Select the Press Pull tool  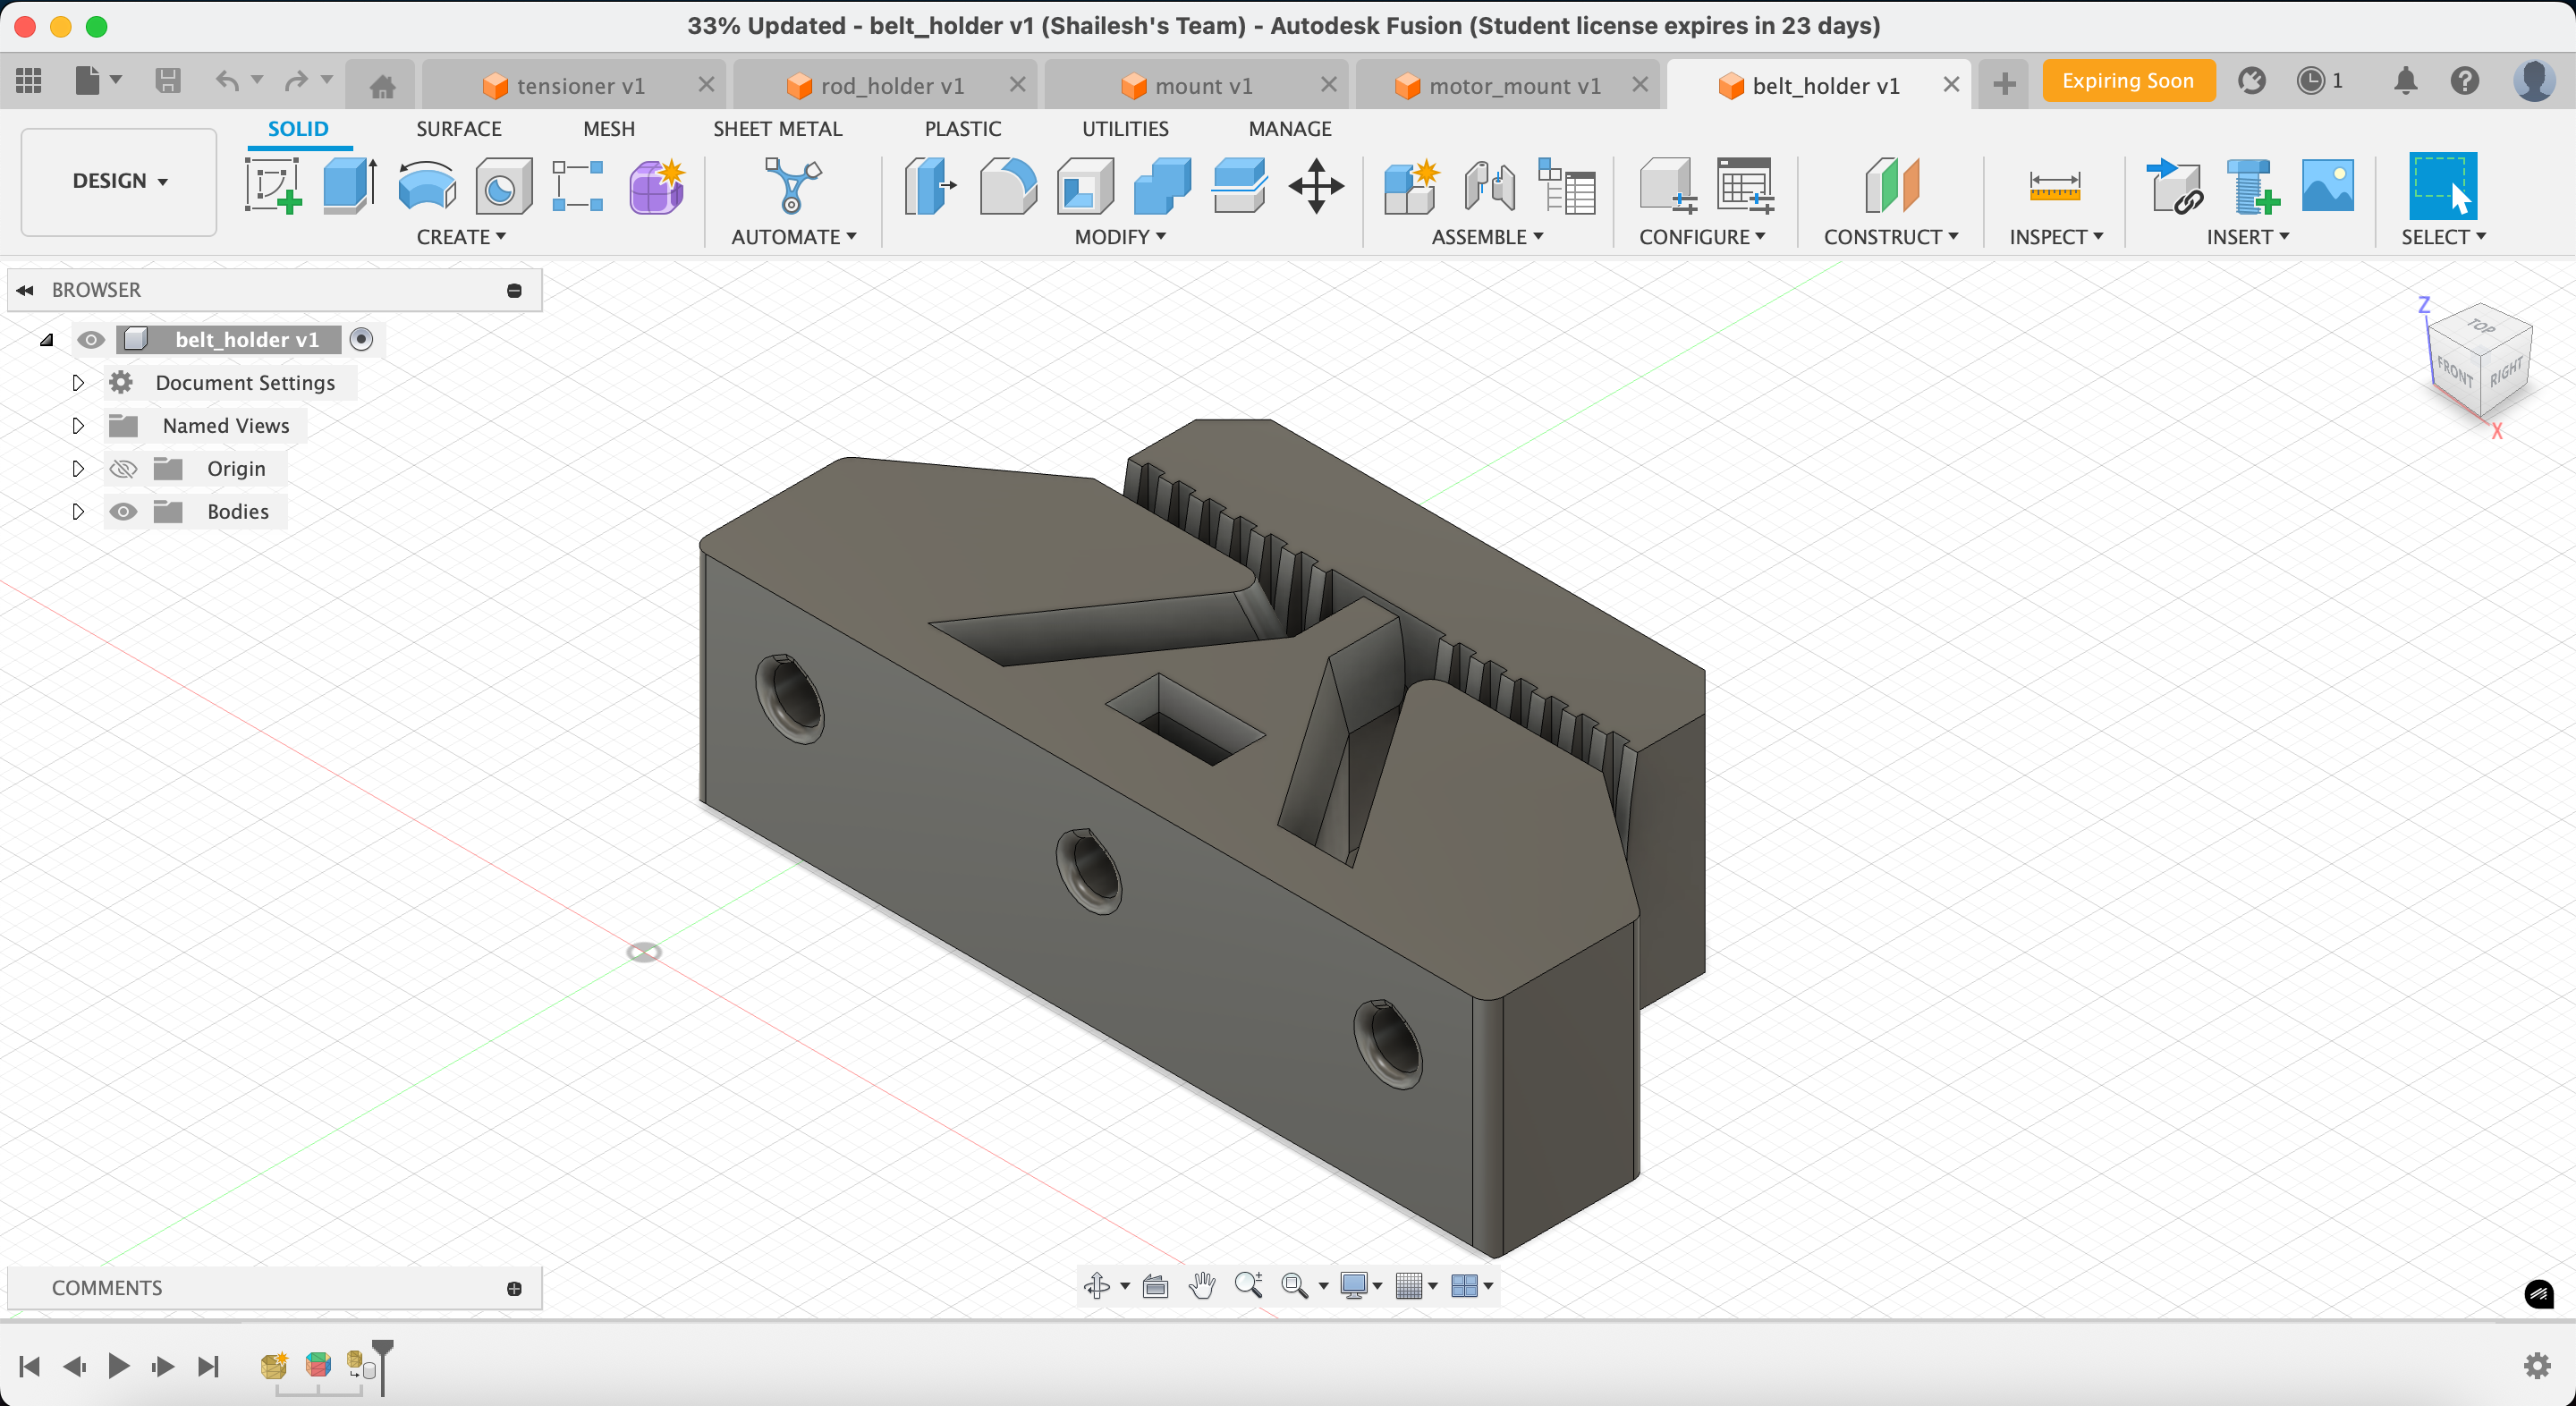(930, 186)
